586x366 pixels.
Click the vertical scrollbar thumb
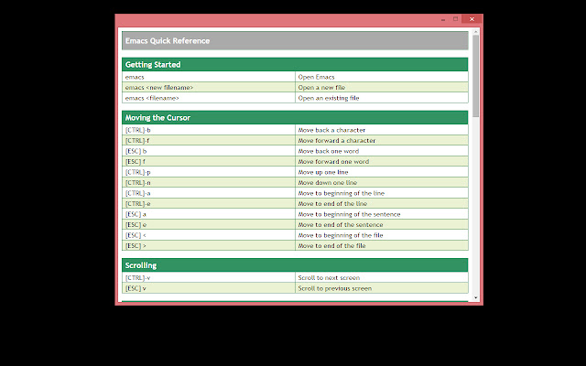(x=476, y=76)
